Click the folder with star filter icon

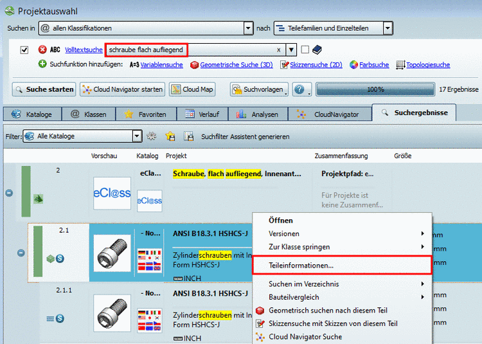coord(170,136)
